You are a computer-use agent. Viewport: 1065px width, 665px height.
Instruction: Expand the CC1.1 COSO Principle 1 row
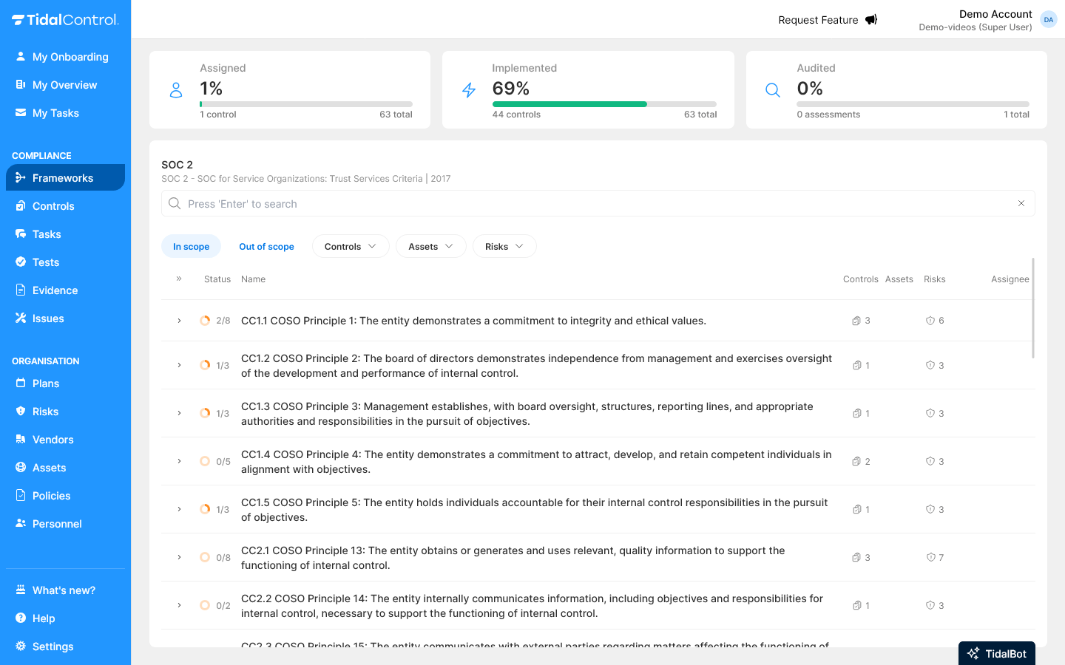pos(178,320)
